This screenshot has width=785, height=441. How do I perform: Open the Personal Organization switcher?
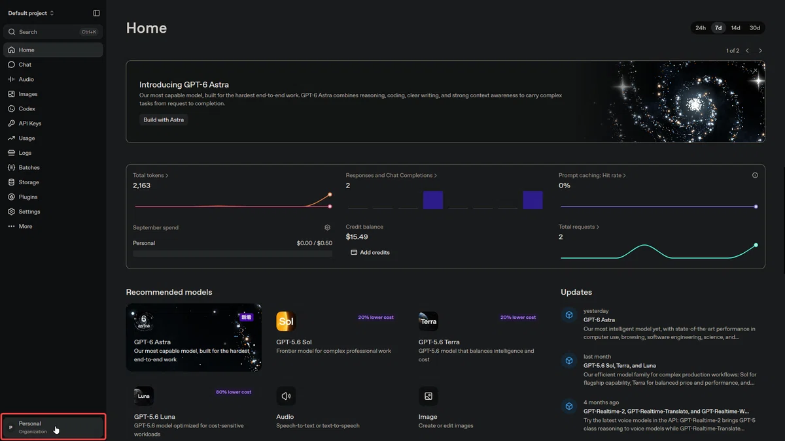point(53,427)
